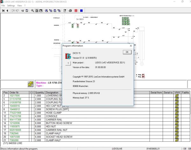
Task: Click order number 10466912
Action: [15, 110]
